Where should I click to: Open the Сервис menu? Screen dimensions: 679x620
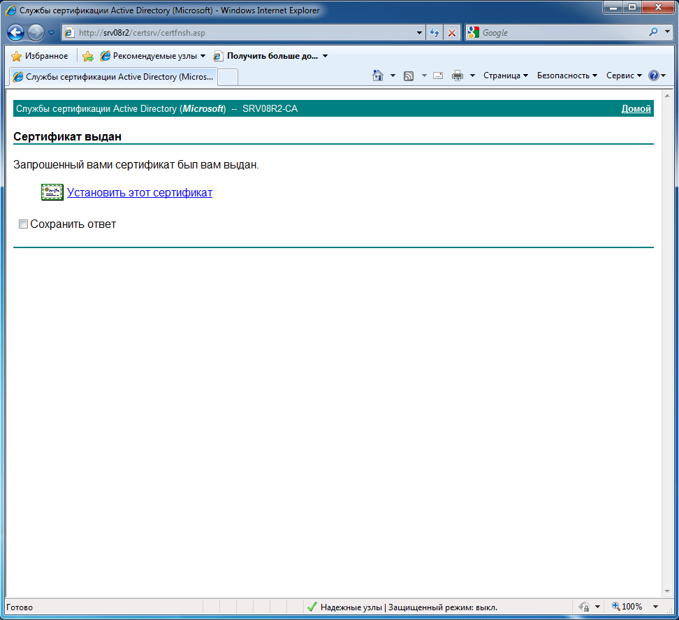point(624,75)
